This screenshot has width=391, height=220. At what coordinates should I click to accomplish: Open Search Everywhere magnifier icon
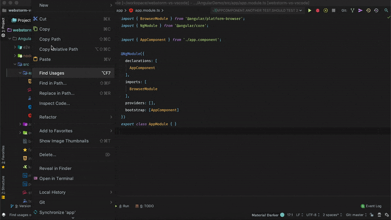(x=386, y=10)
